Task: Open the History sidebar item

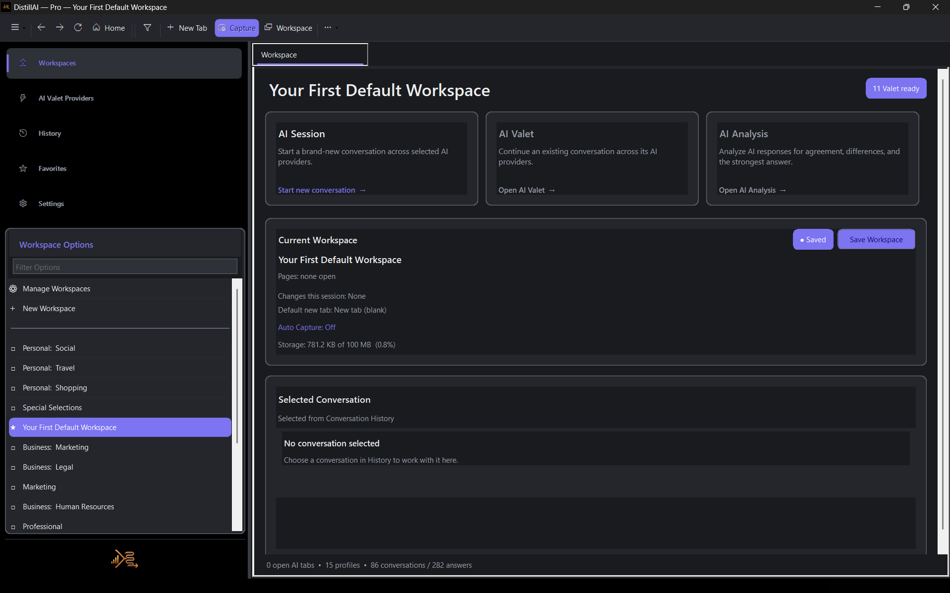Action: pos(124,133)
